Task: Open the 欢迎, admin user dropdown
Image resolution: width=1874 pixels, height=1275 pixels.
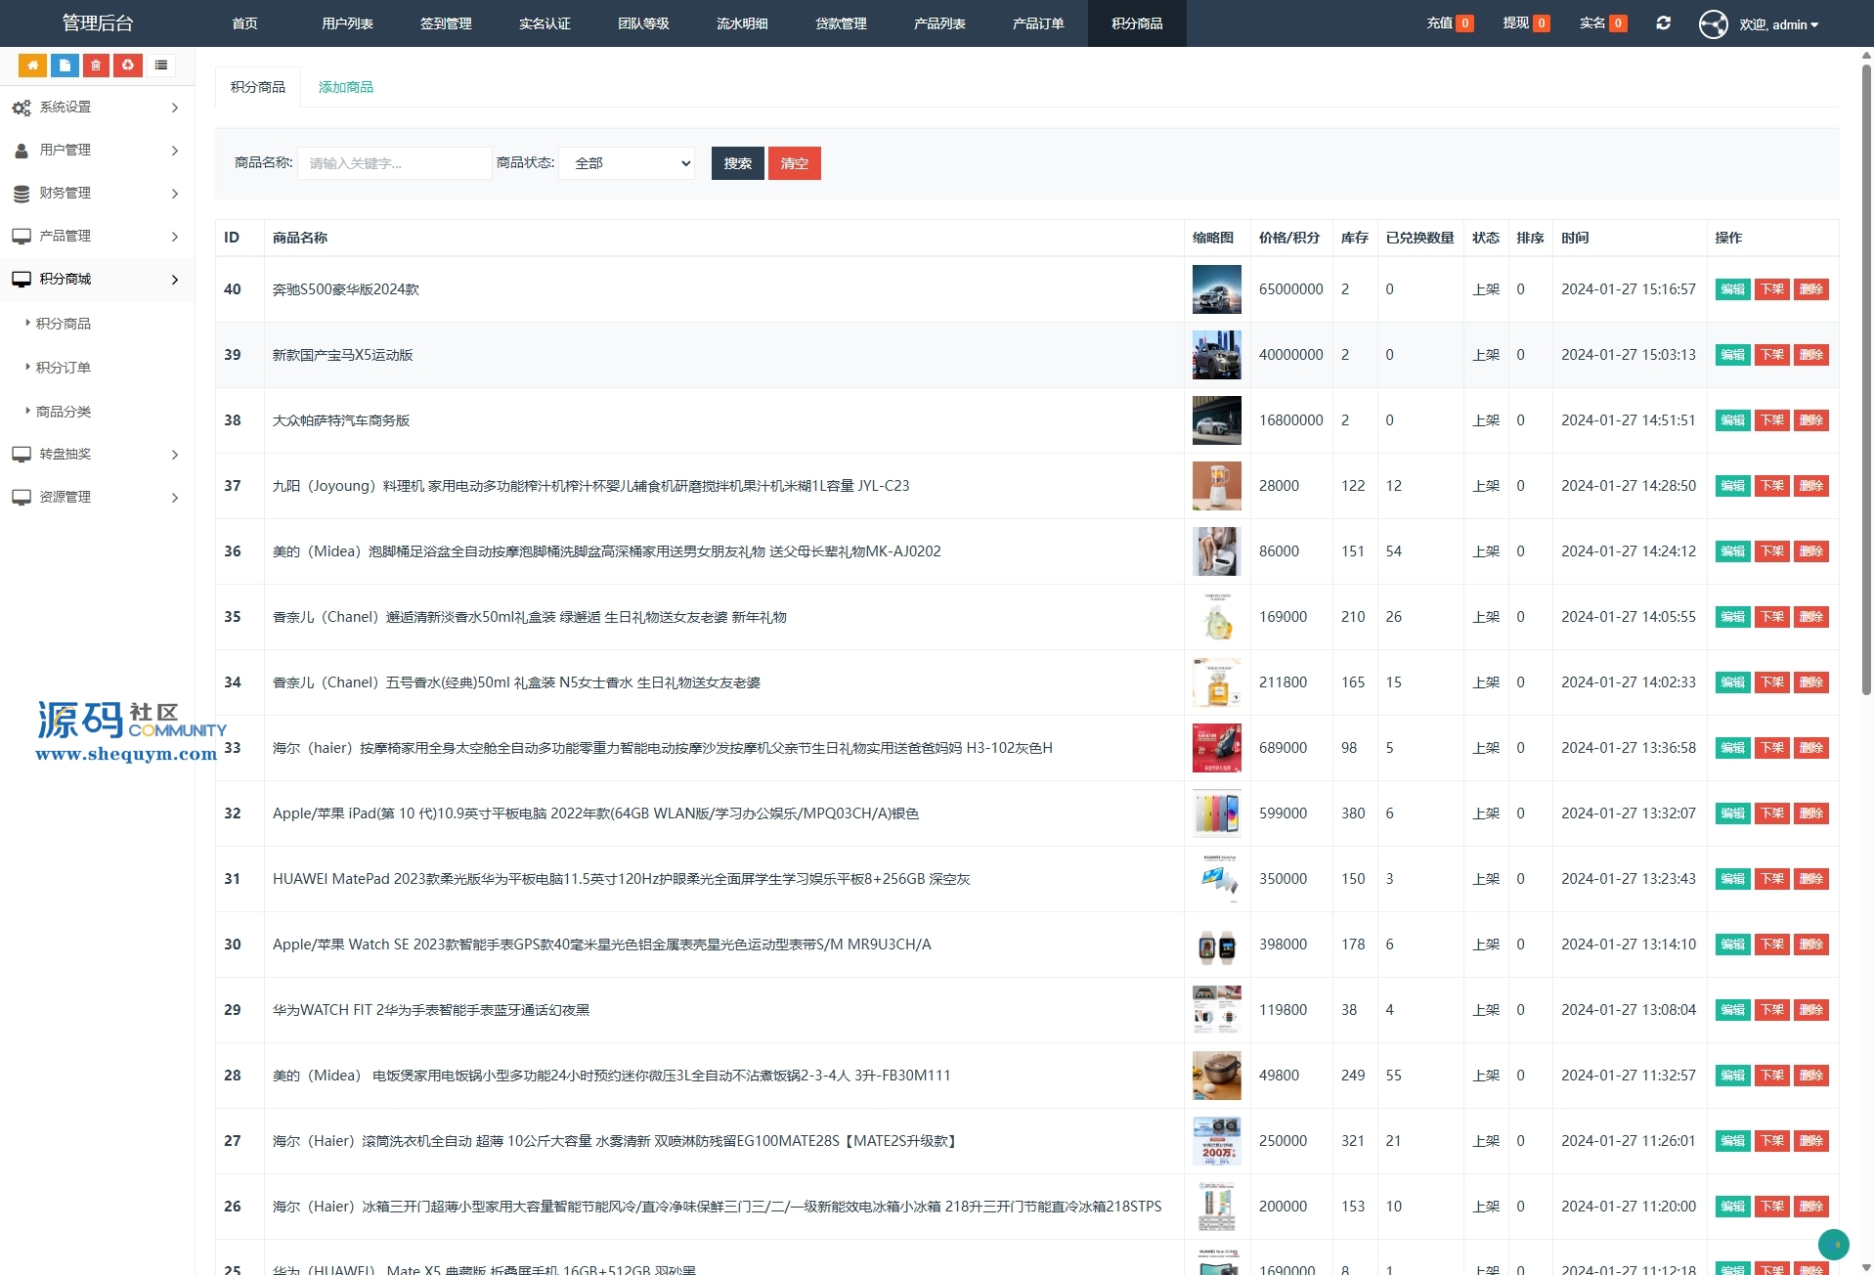Action: tap(1778, 24)
